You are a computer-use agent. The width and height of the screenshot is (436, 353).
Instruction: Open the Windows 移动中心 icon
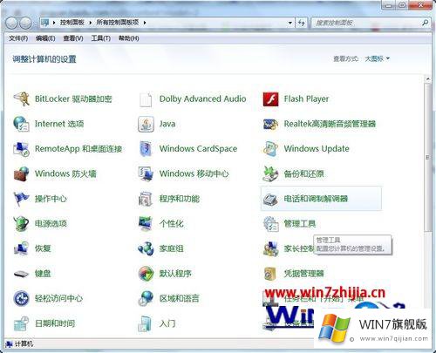coord(146,174)
